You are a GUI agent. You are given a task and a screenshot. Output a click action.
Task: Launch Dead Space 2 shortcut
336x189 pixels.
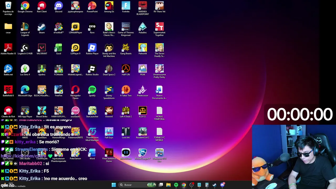tap(109, 70)
